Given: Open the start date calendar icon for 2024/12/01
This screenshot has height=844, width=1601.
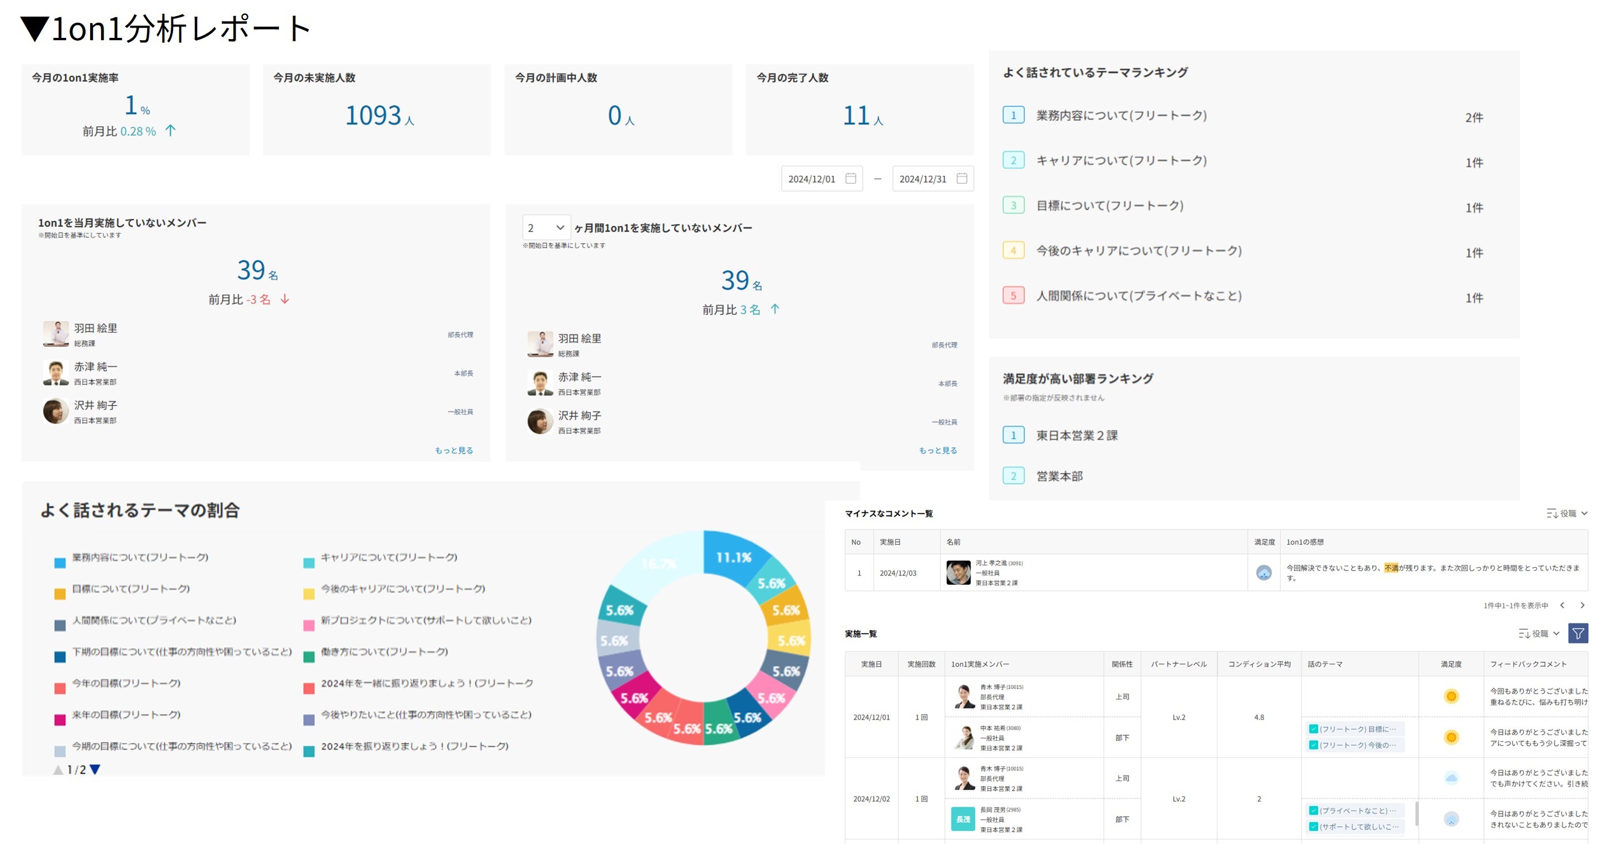Looking at the screenshot, I should (851, 178).
